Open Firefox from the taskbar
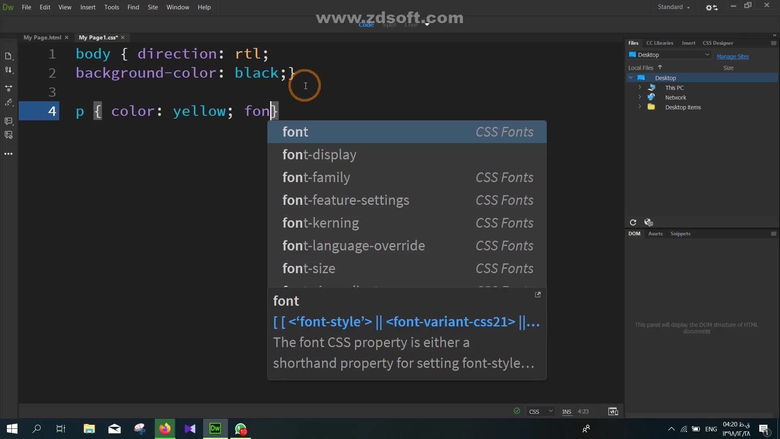Image resolution: width=780 pixels, height=439 pixels. (x=165, y=429)
